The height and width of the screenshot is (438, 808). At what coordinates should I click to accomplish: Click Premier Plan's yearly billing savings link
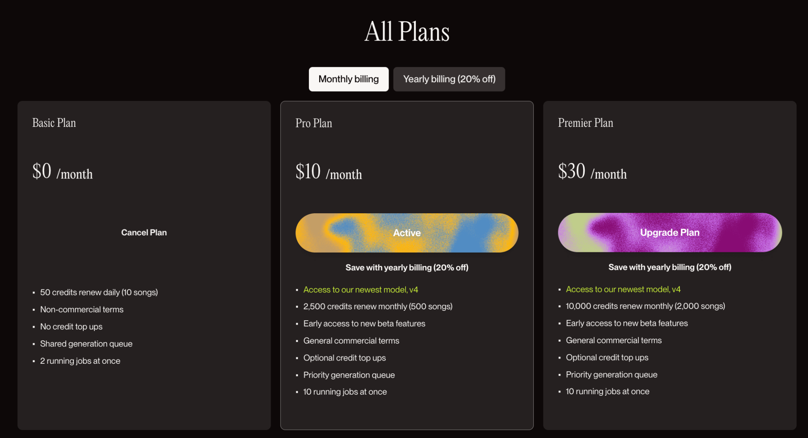670,267
